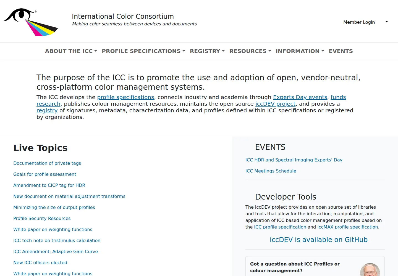Click the expert's portrait photo
398x276 pixels.
point(370,270)
